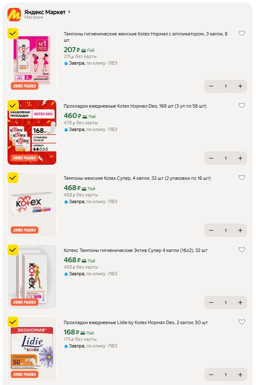This screenshot has height=385, width=256.
Task: Increase quantity of Lidie by Kotex pads
Action: (x=240, y=375)
